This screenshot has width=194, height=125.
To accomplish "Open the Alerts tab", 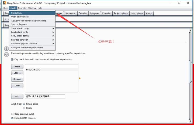I will 149,13.
